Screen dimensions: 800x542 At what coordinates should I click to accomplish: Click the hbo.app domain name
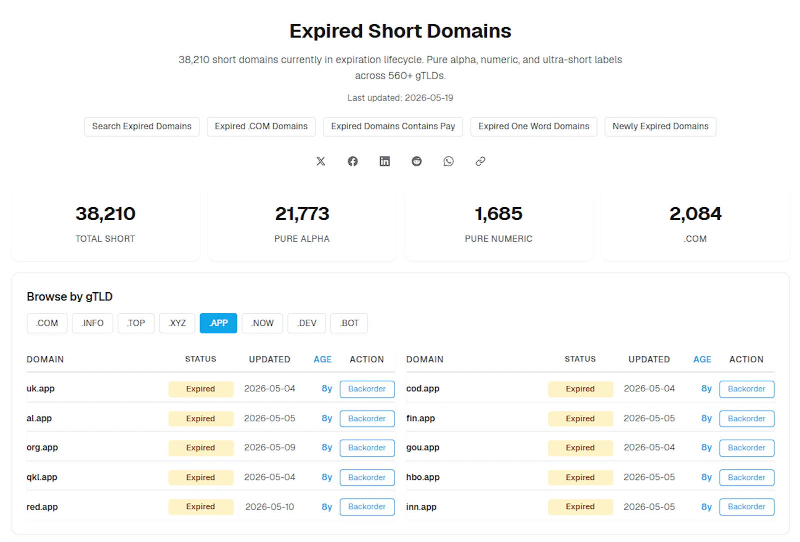point(423,477)
